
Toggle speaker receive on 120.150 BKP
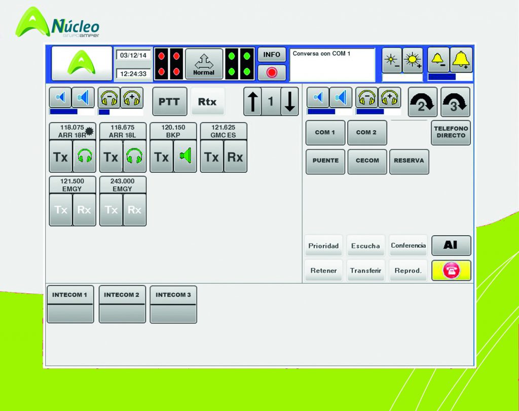click(185, 157)
